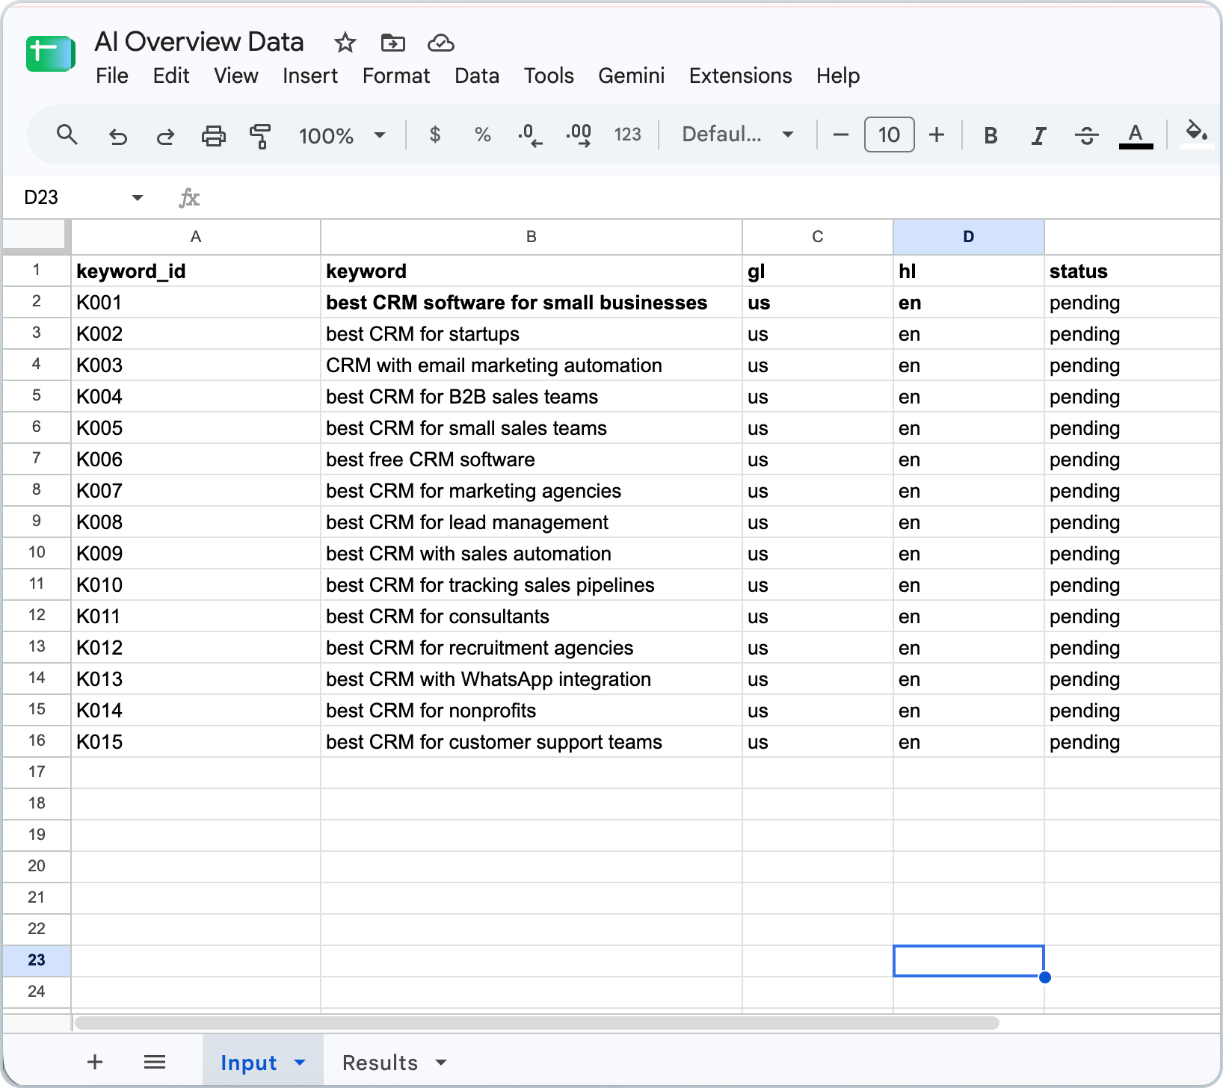The width and height of the screenshot is (1223, 1088).
Task: Add a new sheet with plus button
Action: pyautogui.click(x=95, y=1062)
